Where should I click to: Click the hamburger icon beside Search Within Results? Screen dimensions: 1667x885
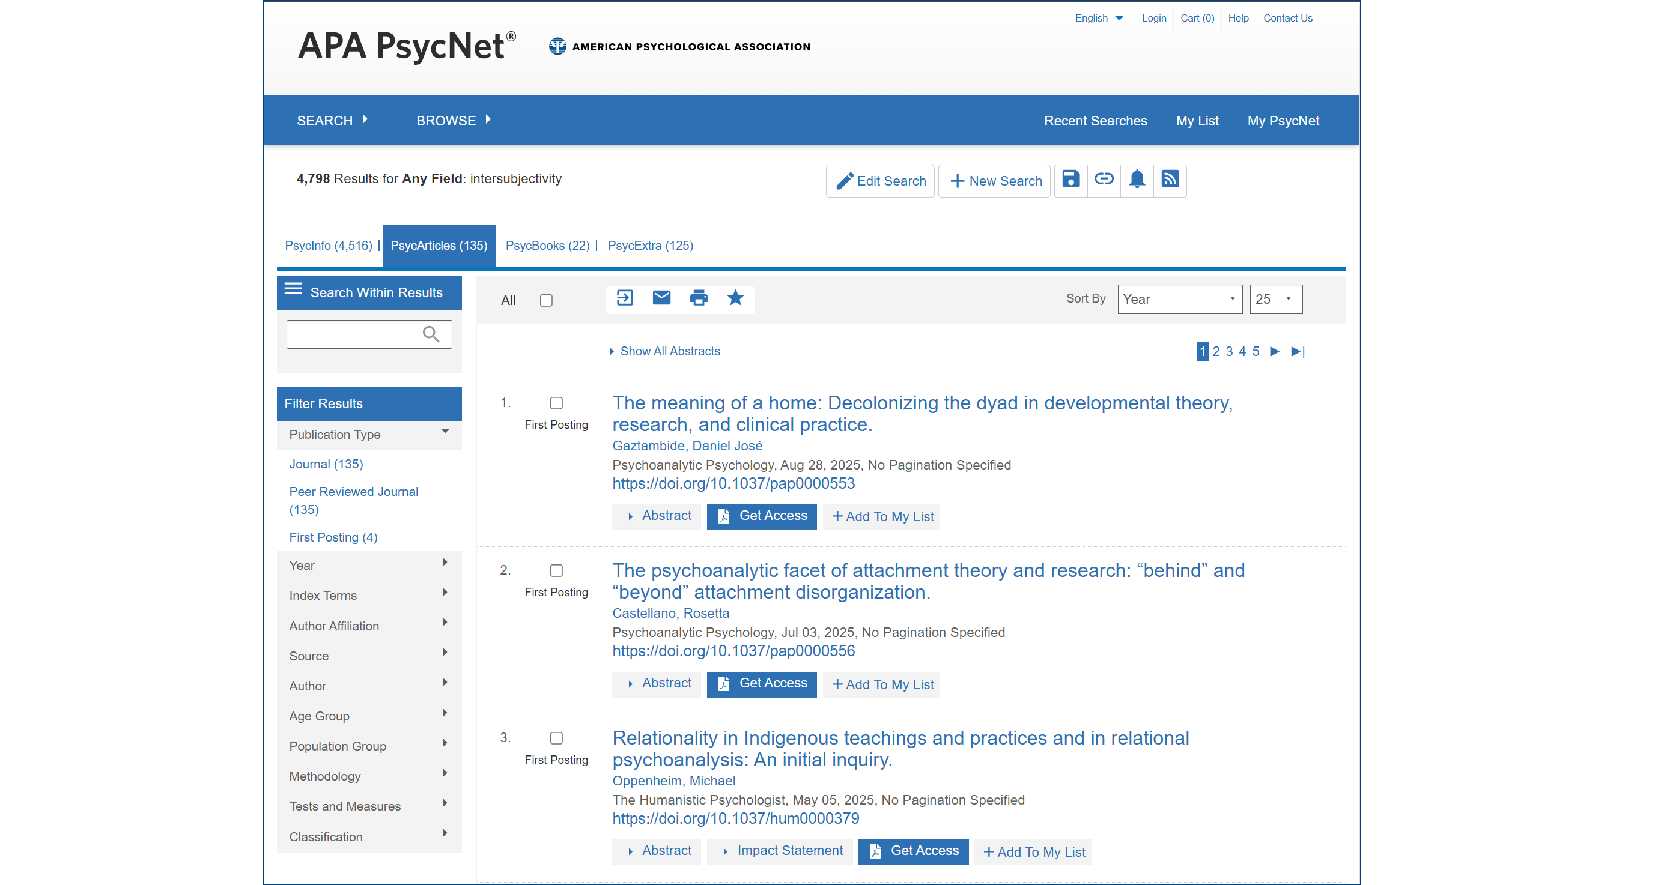293,289
